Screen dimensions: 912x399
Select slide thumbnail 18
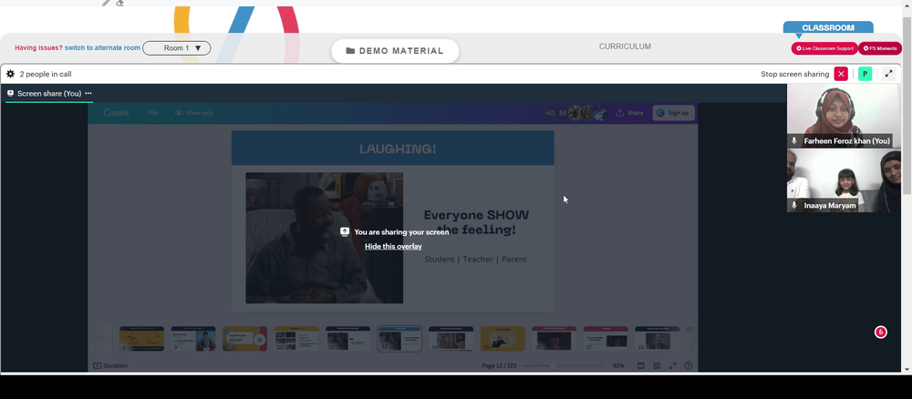click(658, 339)
